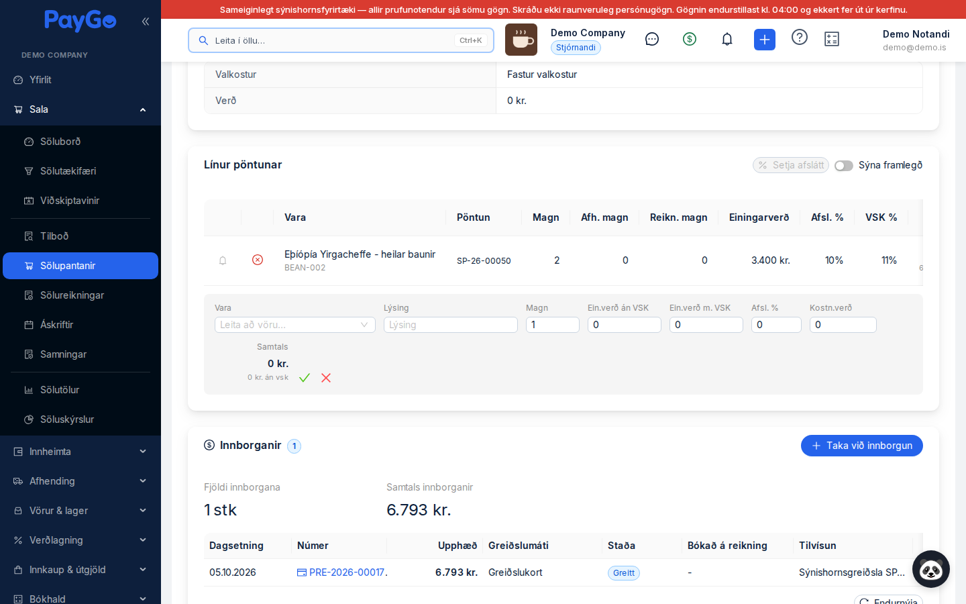Screen dimensions: 966x604
Task: Click the Lýsing description input field
Action: [x=451, y=325]
